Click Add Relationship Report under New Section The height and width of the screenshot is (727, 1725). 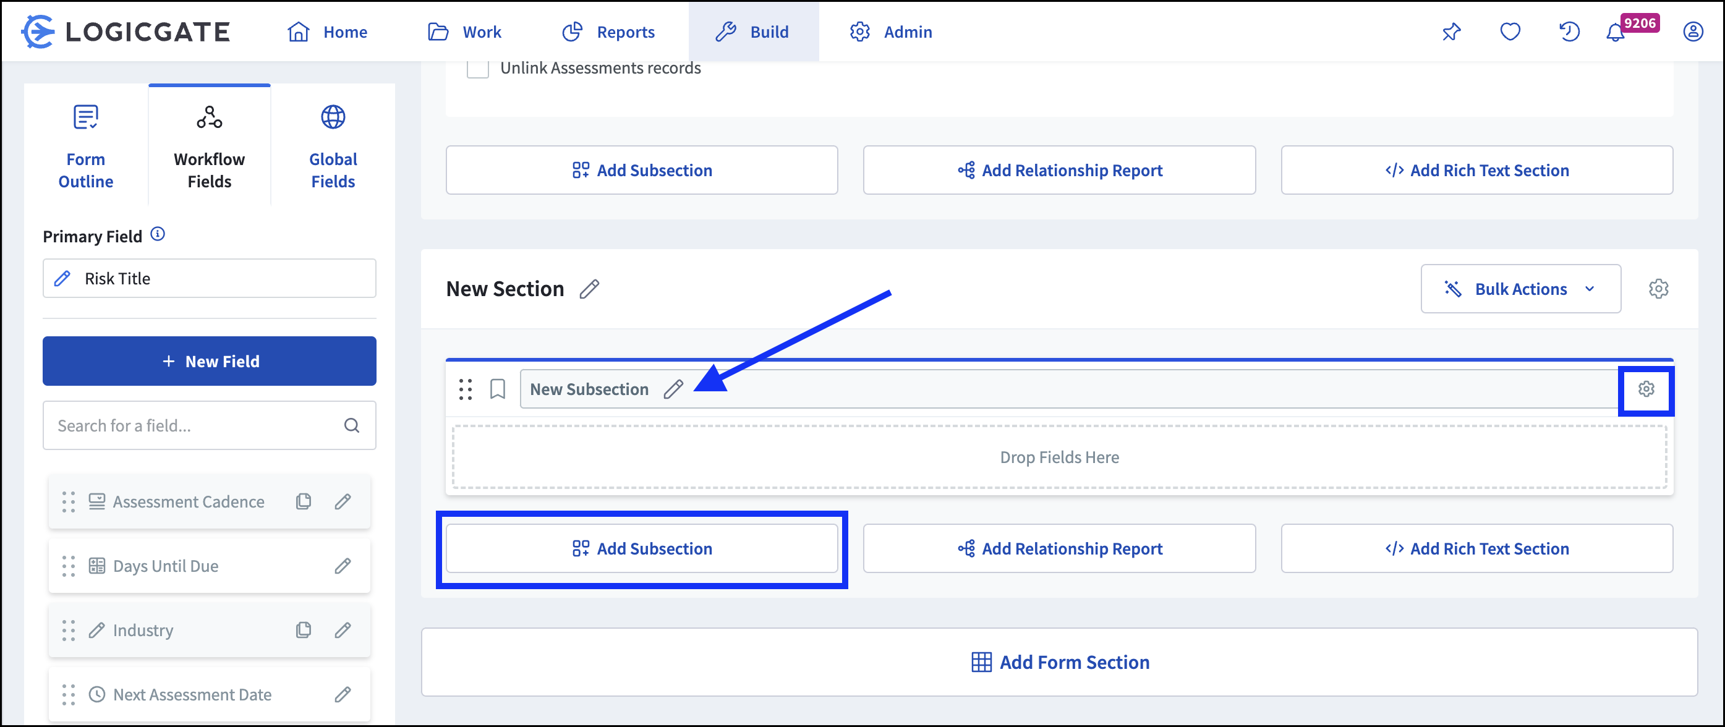click(x=1059, y=548)
